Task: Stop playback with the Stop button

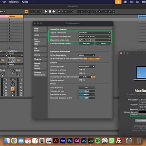Action: click(x=50, y=11)
